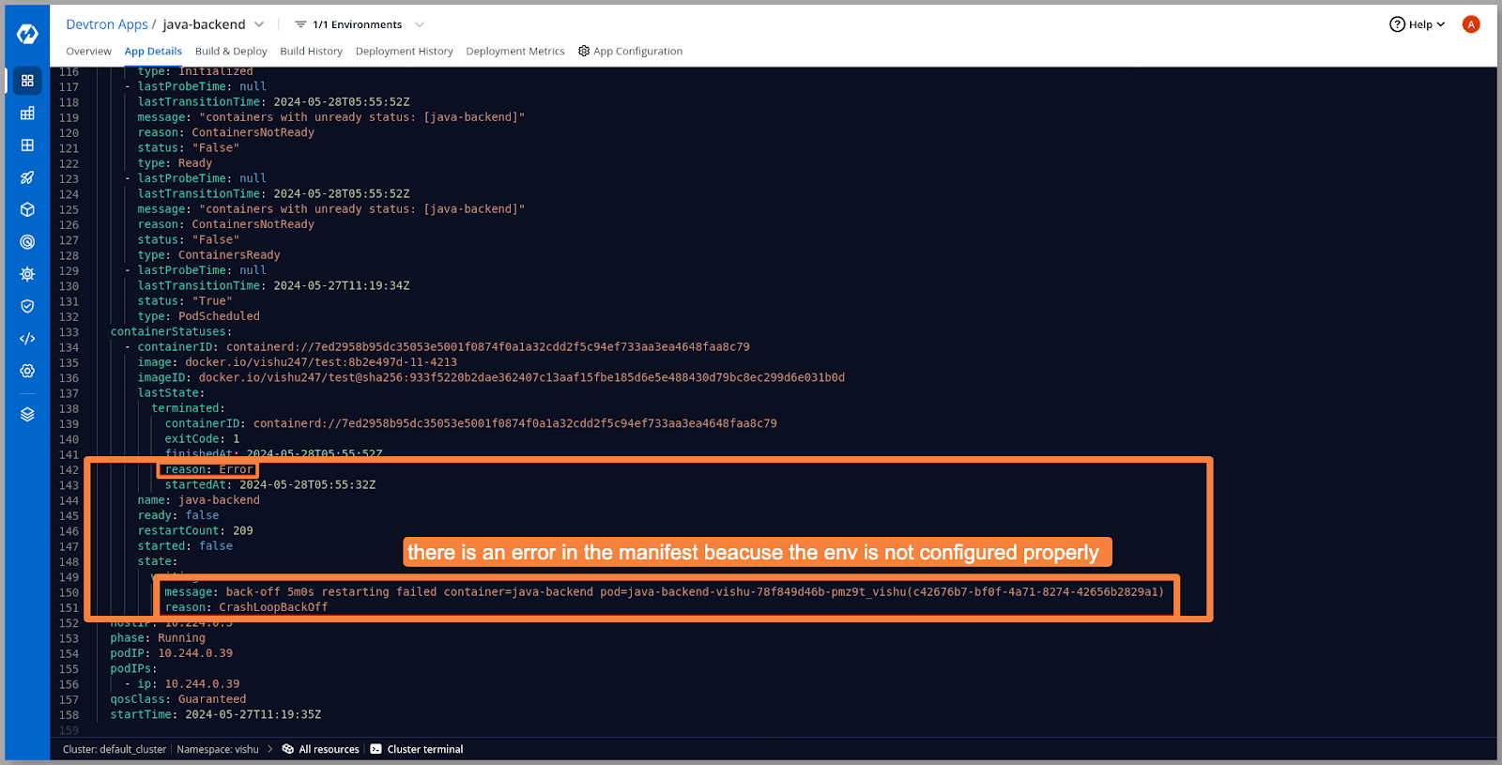1502x765 pixels.
Task: Click the Help button label
Action: point(1420,24)
